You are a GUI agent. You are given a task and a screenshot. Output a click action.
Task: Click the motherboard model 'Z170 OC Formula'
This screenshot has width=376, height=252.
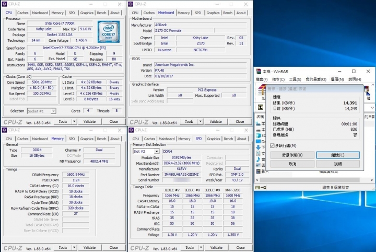point(183,30)
